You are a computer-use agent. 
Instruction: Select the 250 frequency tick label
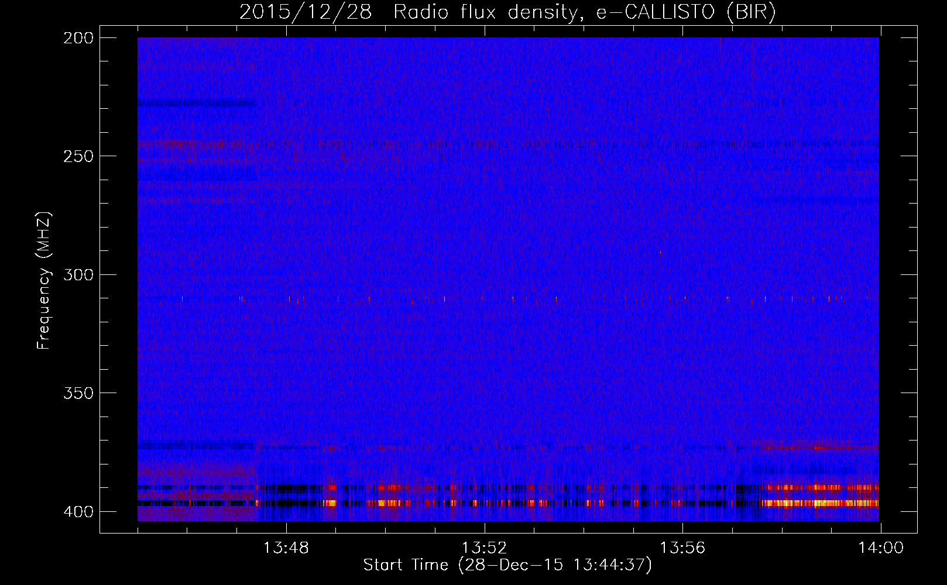78,156
